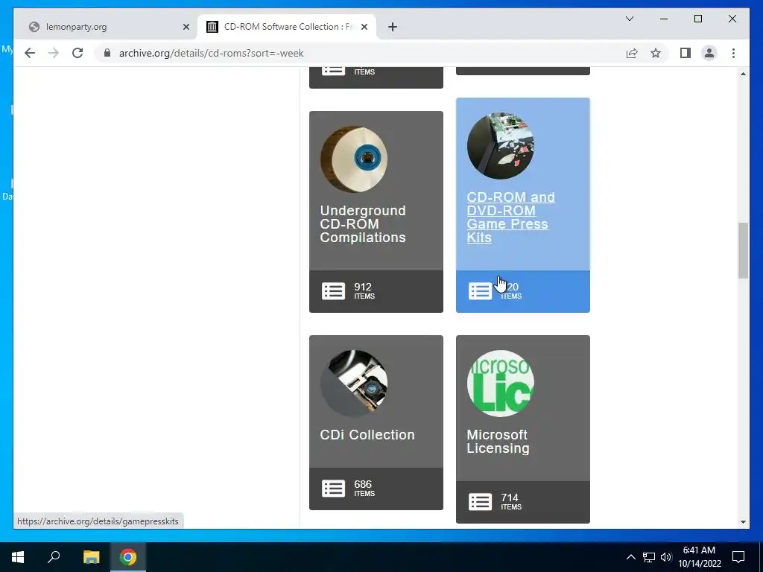Open the notification center icon
The height and width of the screenshot is (572, 763).
[x=738, y=557]
